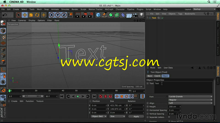Select Points mode in left palette
This screenshot has height=123, width=220.
[3, 49]
